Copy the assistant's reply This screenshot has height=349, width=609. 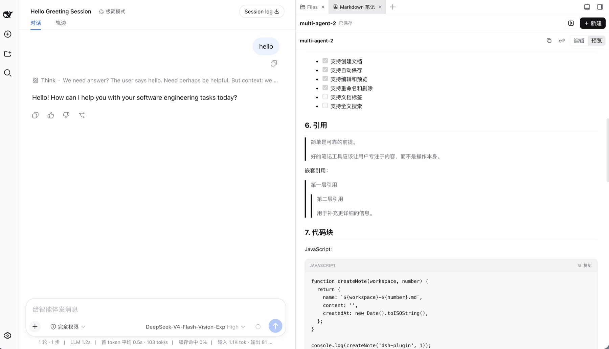(x=35, y=115)
